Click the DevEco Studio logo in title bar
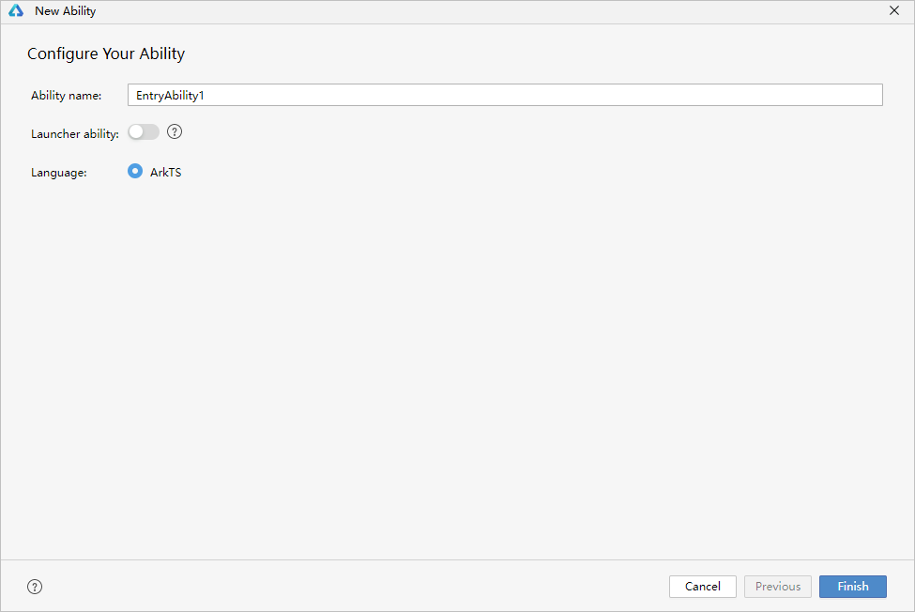915x612 pixels. 16,11
